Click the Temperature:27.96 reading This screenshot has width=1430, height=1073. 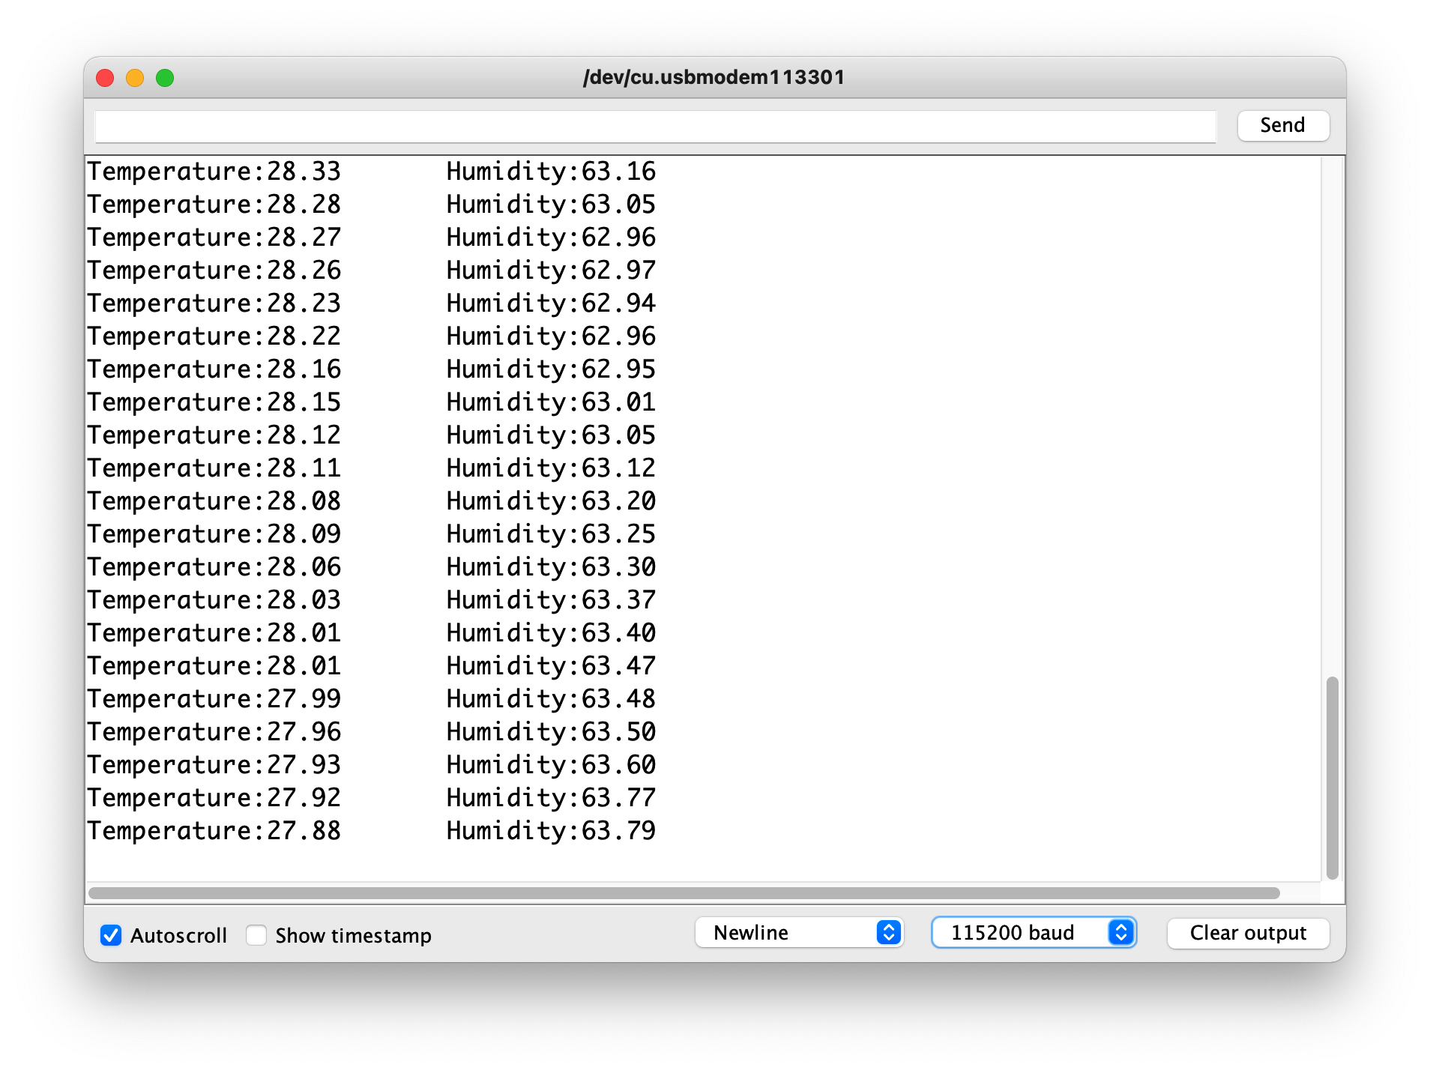point(214,732)
